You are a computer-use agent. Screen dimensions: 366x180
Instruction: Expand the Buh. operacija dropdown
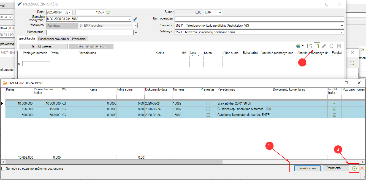click(x=342, y=19)
